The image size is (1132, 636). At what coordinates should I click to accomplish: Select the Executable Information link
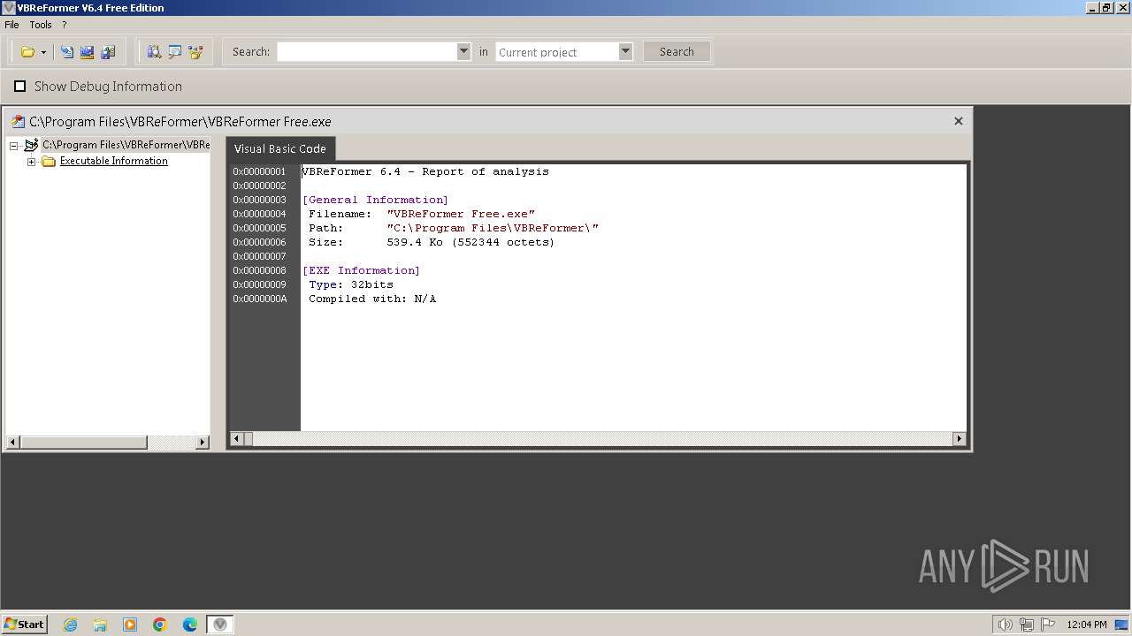pyautogui.click(x=114, y=161)
